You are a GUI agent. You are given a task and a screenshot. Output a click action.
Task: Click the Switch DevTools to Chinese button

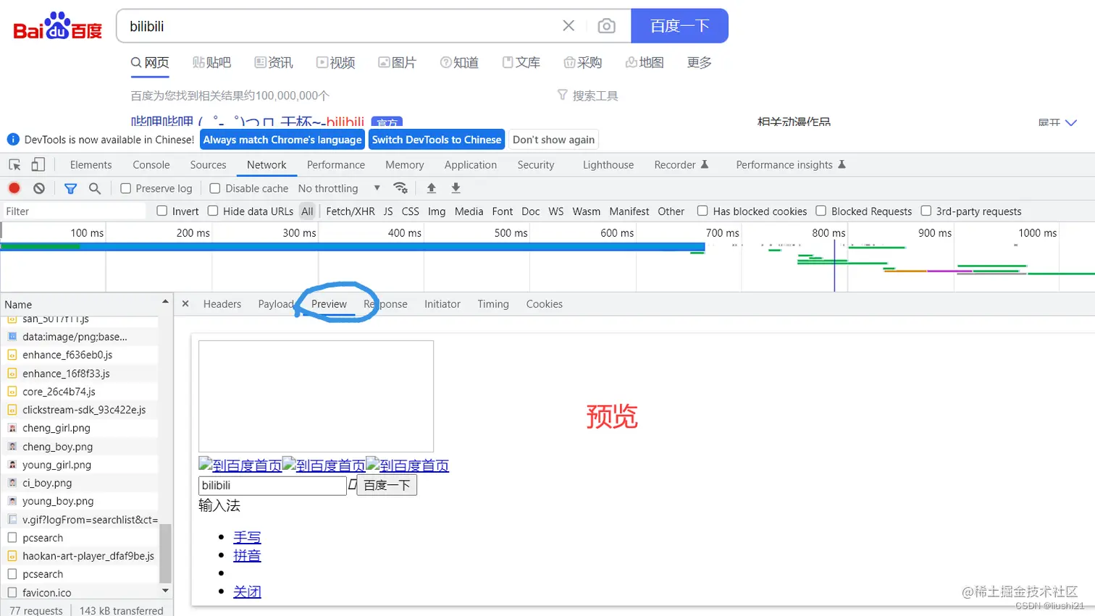pos(435,139)
